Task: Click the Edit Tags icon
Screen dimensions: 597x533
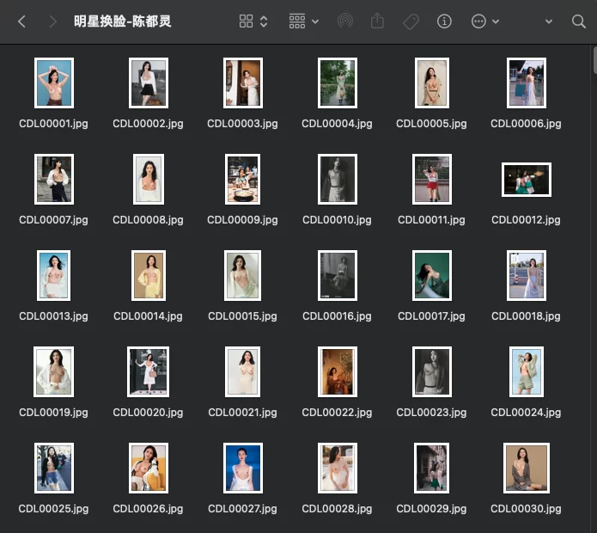Action: (411, 21)
